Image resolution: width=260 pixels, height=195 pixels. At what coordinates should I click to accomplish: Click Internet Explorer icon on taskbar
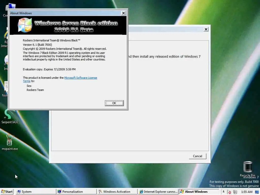141,192
